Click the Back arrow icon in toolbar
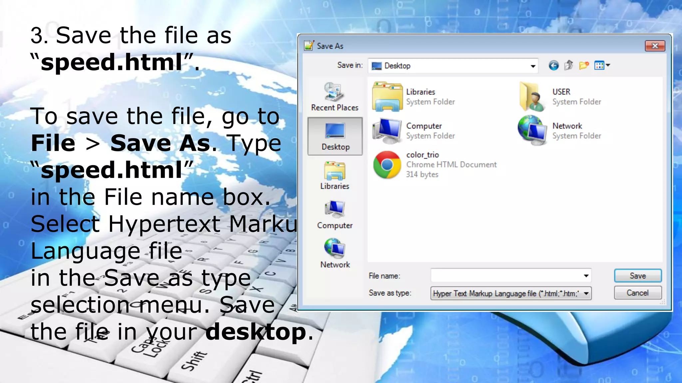The width and height of the screenshot is (682, 383). point(553,65)
